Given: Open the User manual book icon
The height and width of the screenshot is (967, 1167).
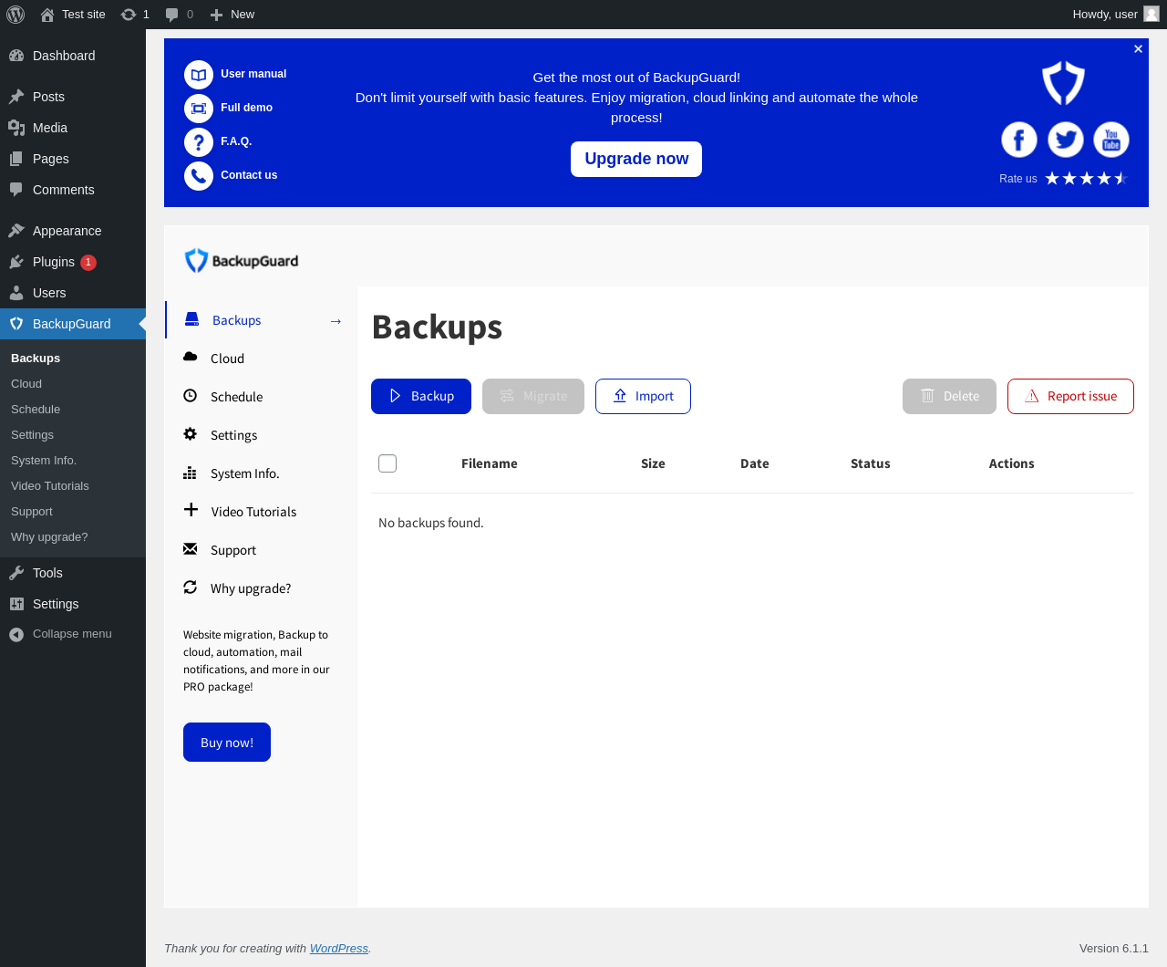Looking at the screenshot, I should (x=199, y=75).
